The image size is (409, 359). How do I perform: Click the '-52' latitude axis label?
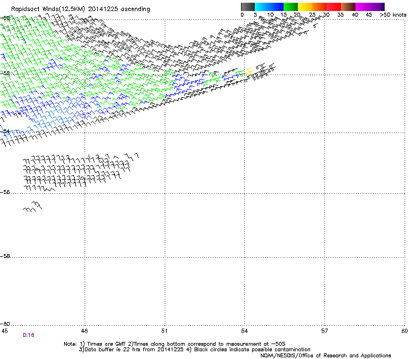5,73
